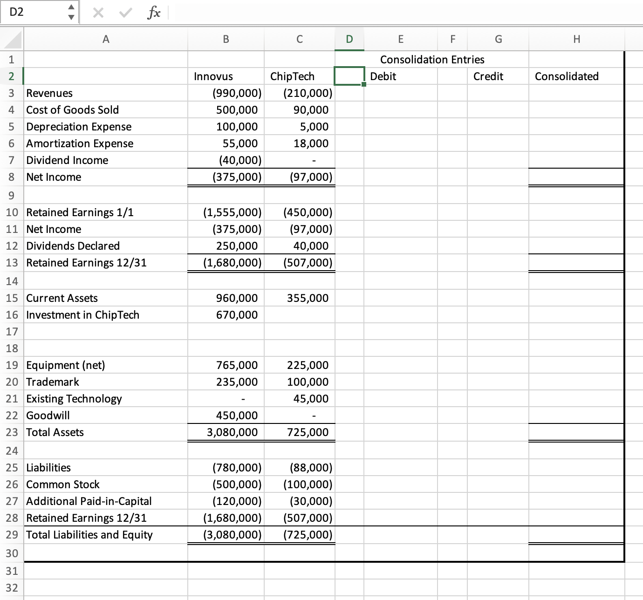Select row header 3
The image size is (643, 600).
point(12,93)
